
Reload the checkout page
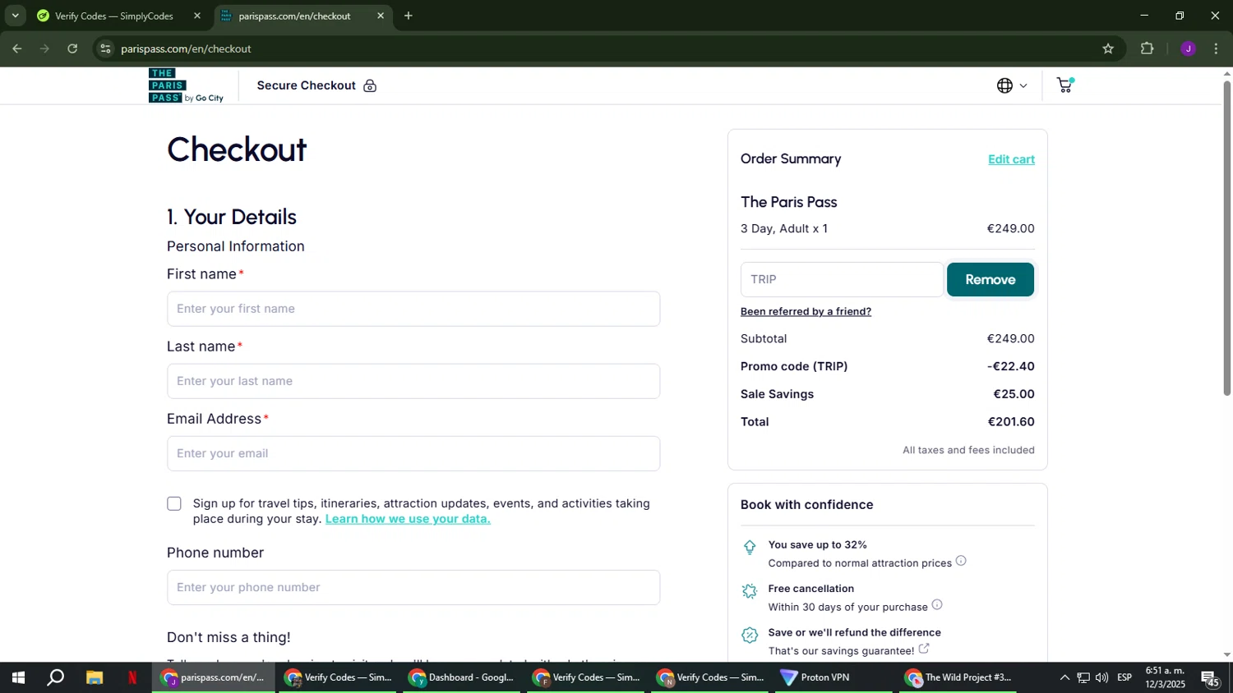(72, 48)
